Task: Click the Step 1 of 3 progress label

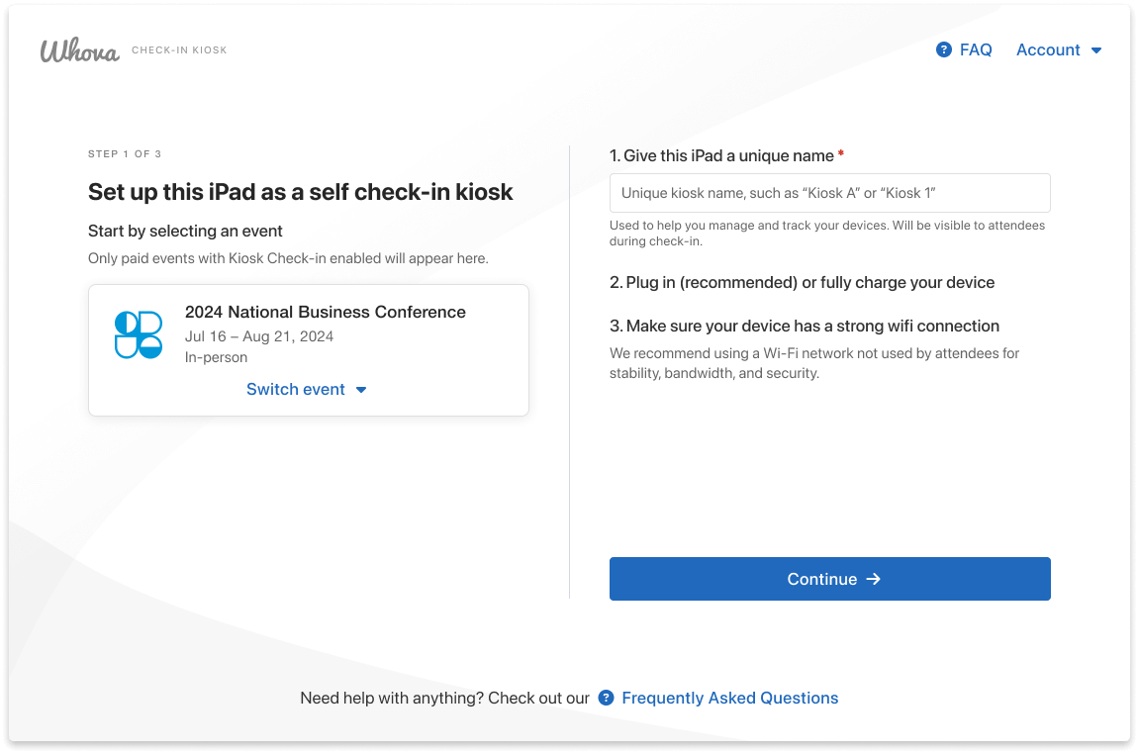Action: click(125, 153)
